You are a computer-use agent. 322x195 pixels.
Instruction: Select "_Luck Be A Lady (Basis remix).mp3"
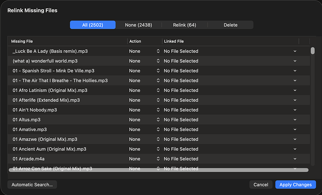[50, 51]
